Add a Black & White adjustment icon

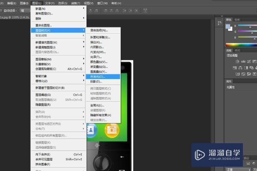(x=246, y=68)
